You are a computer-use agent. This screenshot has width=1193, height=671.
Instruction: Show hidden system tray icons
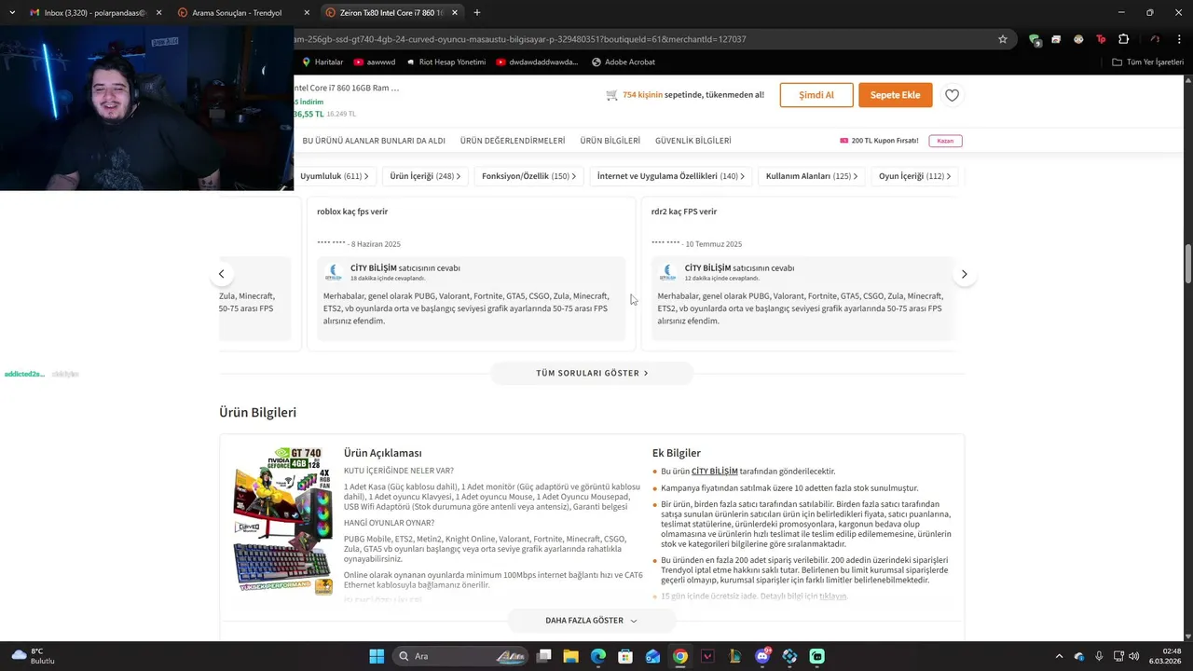(x=1058, y=656)
